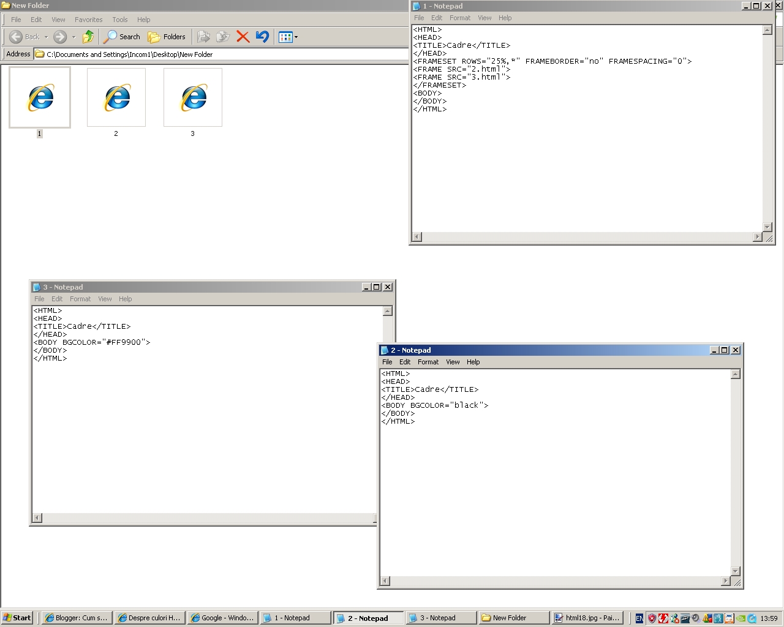Activate 3 - Notepad from the taskbar
This screenshot has height=627, width=784.
point(441,618)
